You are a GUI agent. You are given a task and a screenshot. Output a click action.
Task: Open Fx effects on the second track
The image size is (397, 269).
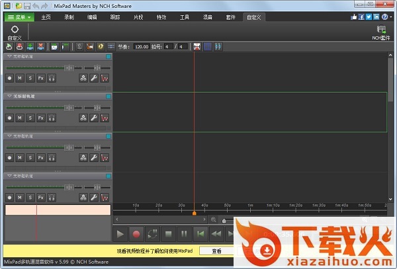point(41,118)
